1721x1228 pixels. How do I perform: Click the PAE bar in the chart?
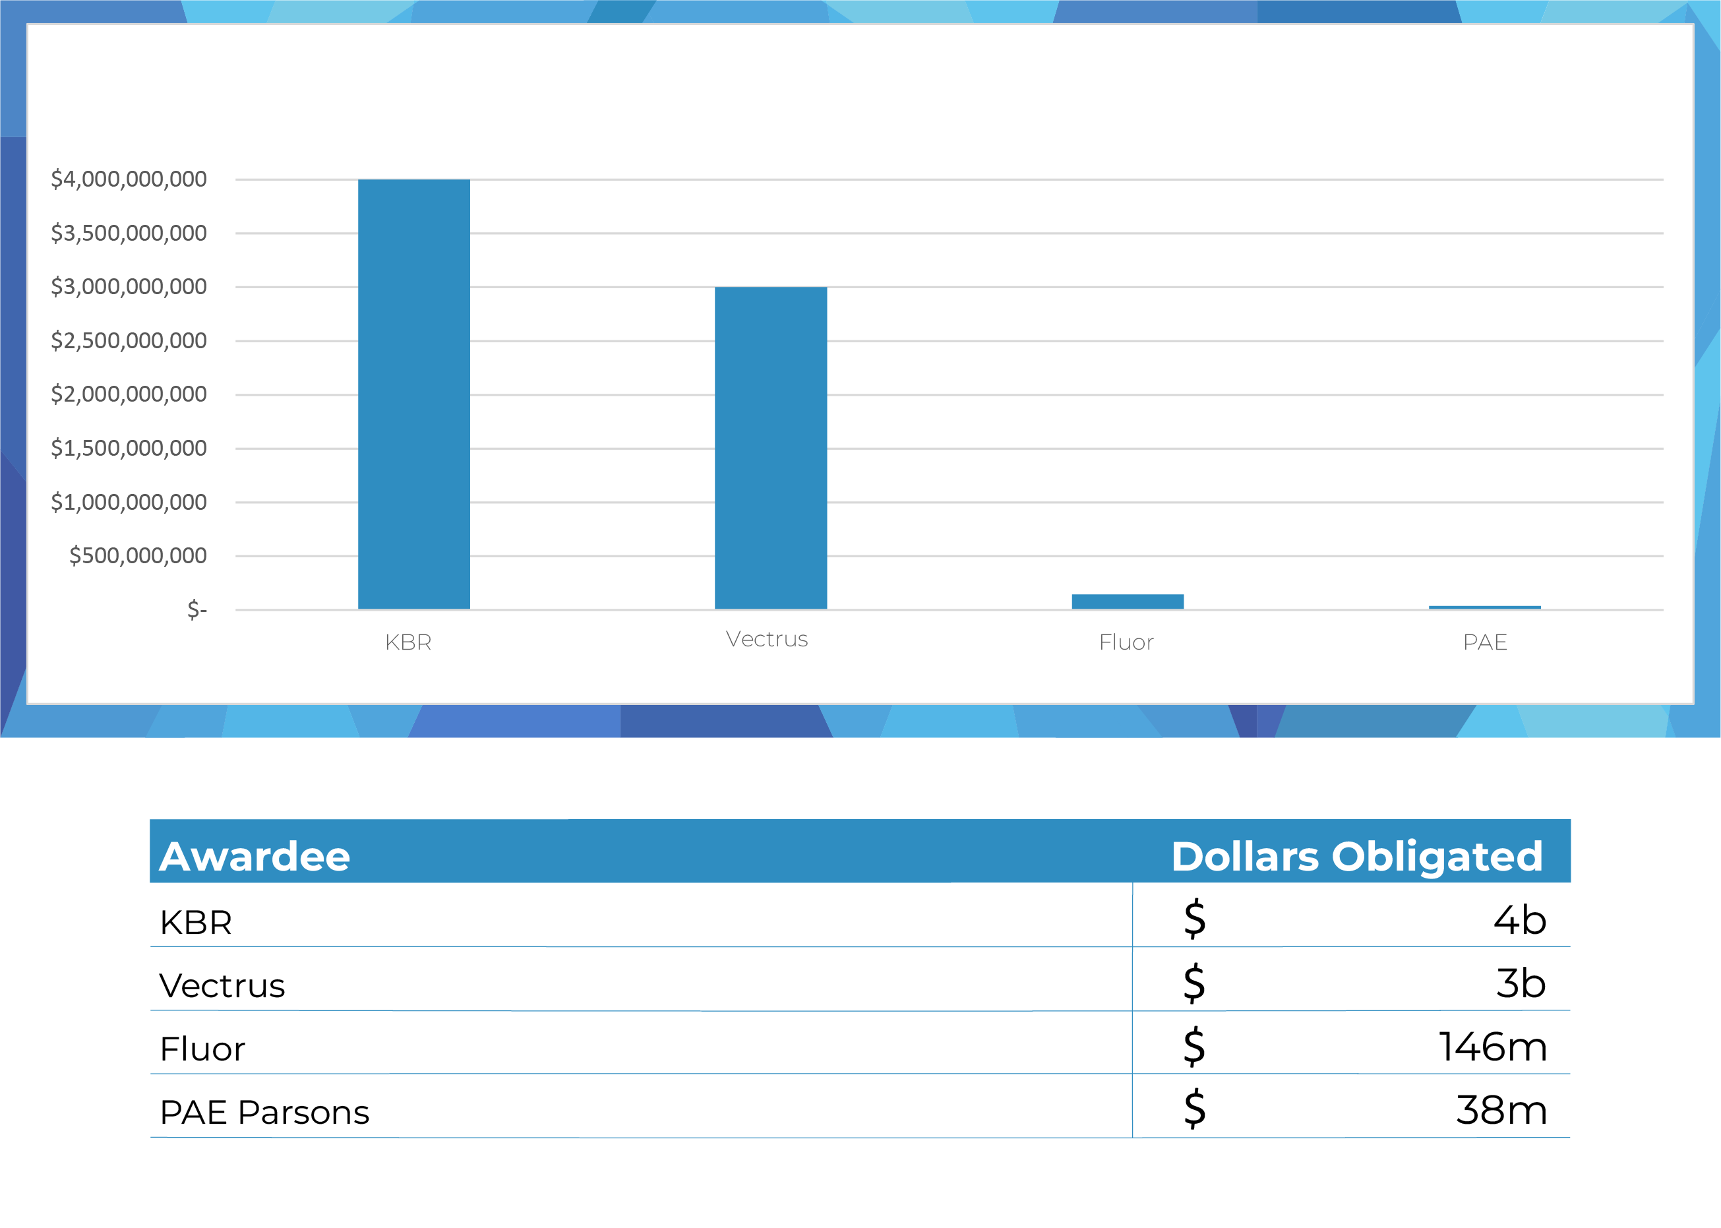1484,607
